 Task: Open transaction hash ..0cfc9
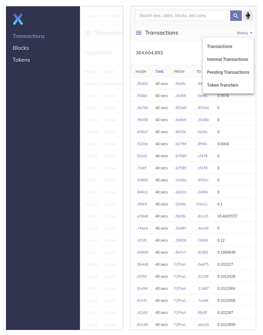click(x=141, y=300)
